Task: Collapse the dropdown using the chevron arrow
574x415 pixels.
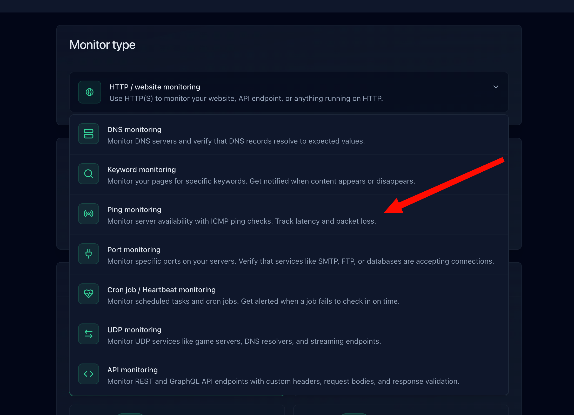Action: point(496,87)
